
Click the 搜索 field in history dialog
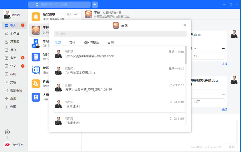[x=120, y=34]
